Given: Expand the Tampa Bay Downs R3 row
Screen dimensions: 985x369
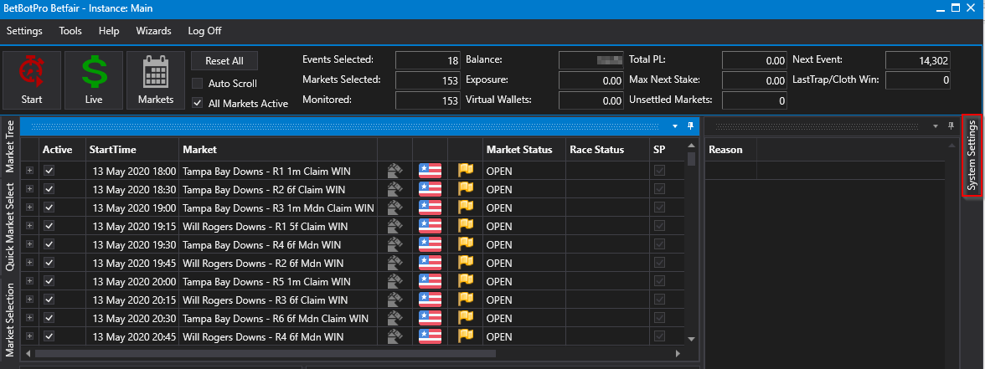Looking at the screenshot, I should 29,208.
